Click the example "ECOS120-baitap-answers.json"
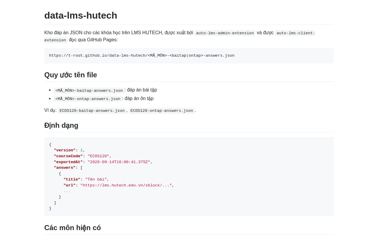 pos(92,111)
